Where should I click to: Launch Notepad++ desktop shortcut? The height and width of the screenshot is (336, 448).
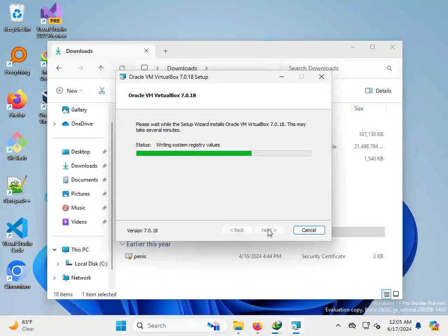tap(17, 189)
